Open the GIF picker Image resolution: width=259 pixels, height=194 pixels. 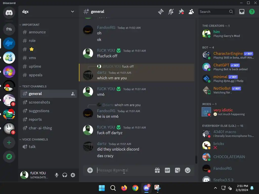167,170
